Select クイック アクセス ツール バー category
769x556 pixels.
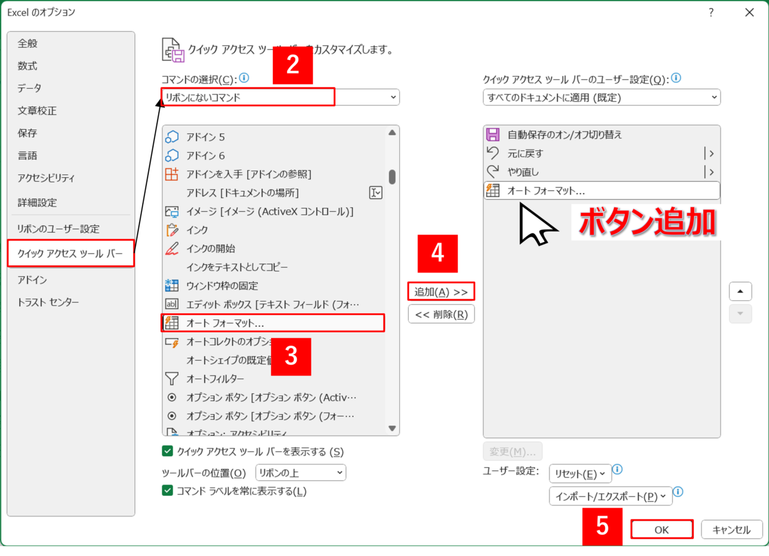pyautogui.click(x=71, y=253)
